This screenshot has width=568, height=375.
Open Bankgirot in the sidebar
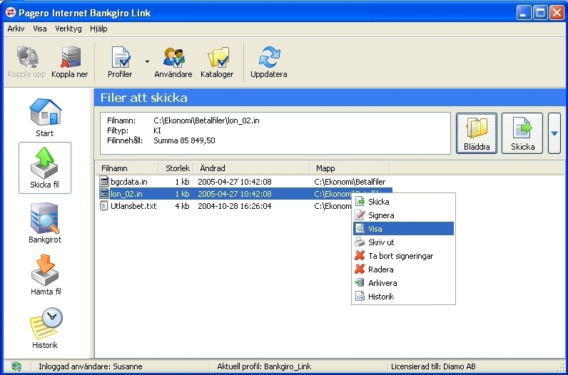click(x=45, y=223)
